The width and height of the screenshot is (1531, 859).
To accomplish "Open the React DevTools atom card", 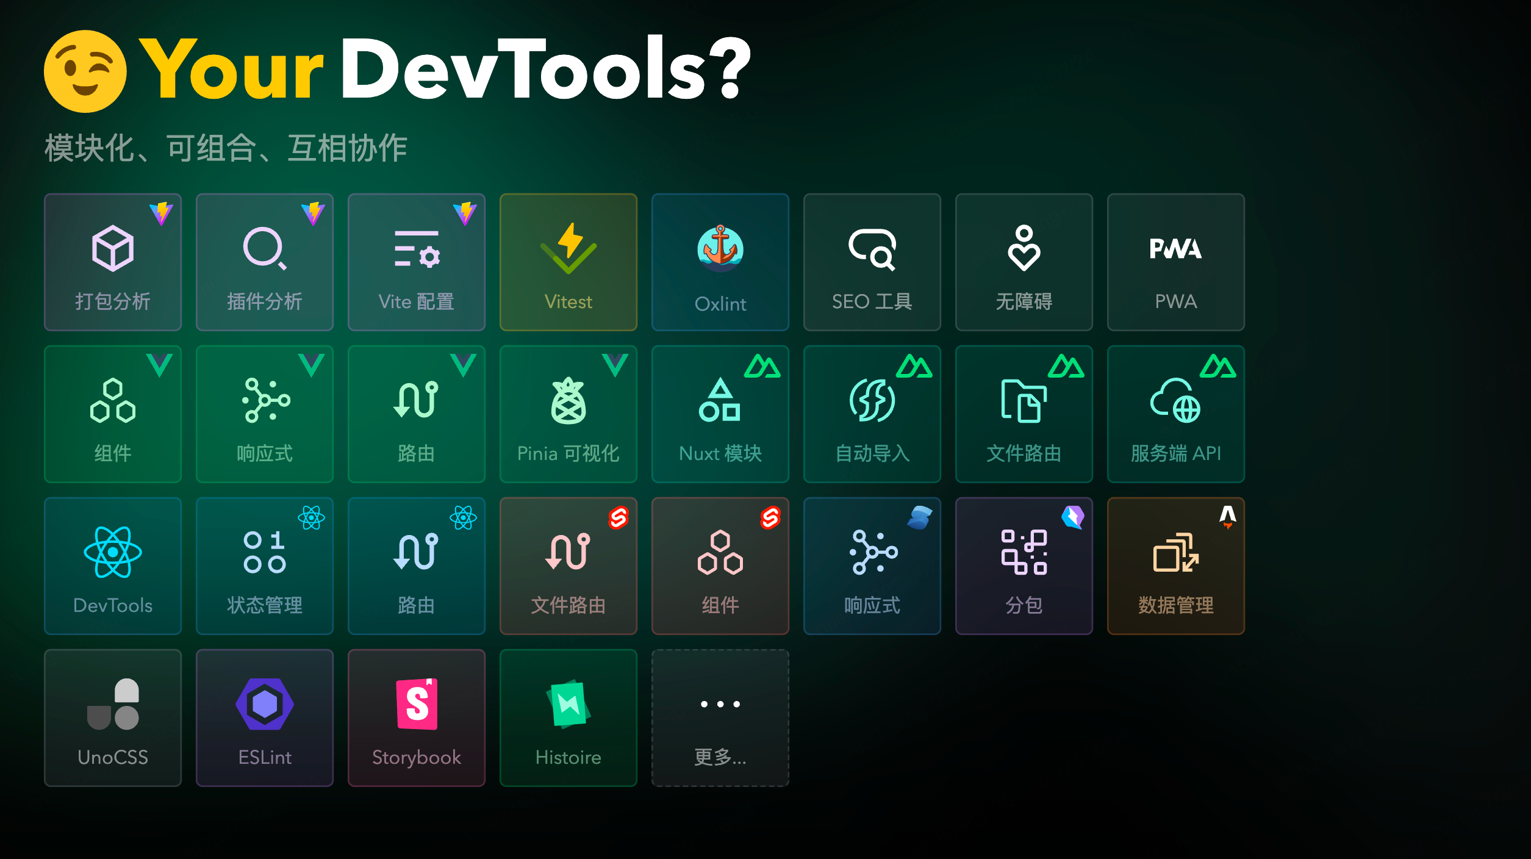I will (113, 566).
